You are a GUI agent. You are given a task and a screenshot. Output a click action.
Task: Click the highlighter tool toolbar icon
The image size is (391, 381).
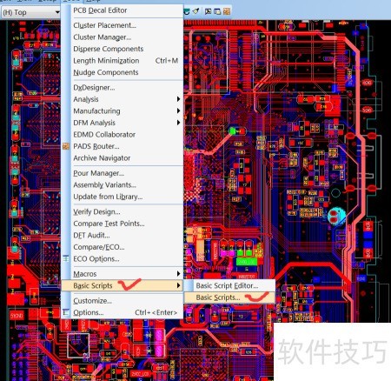[x=196, y=11]
